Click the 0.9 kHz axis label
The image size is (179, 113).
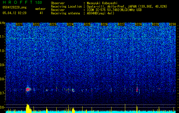pos(3,65)
